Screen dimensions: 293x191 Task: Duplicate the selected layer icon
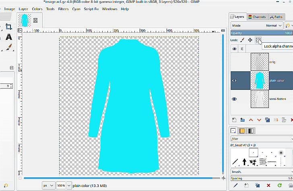[267, 120]
